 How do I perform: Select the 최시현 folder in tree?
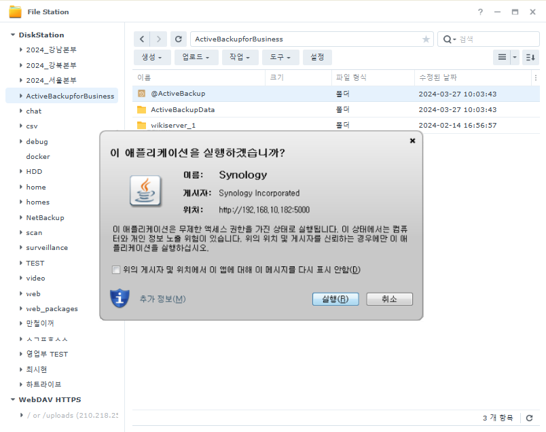pyautogui.click(x=37, y=370)
